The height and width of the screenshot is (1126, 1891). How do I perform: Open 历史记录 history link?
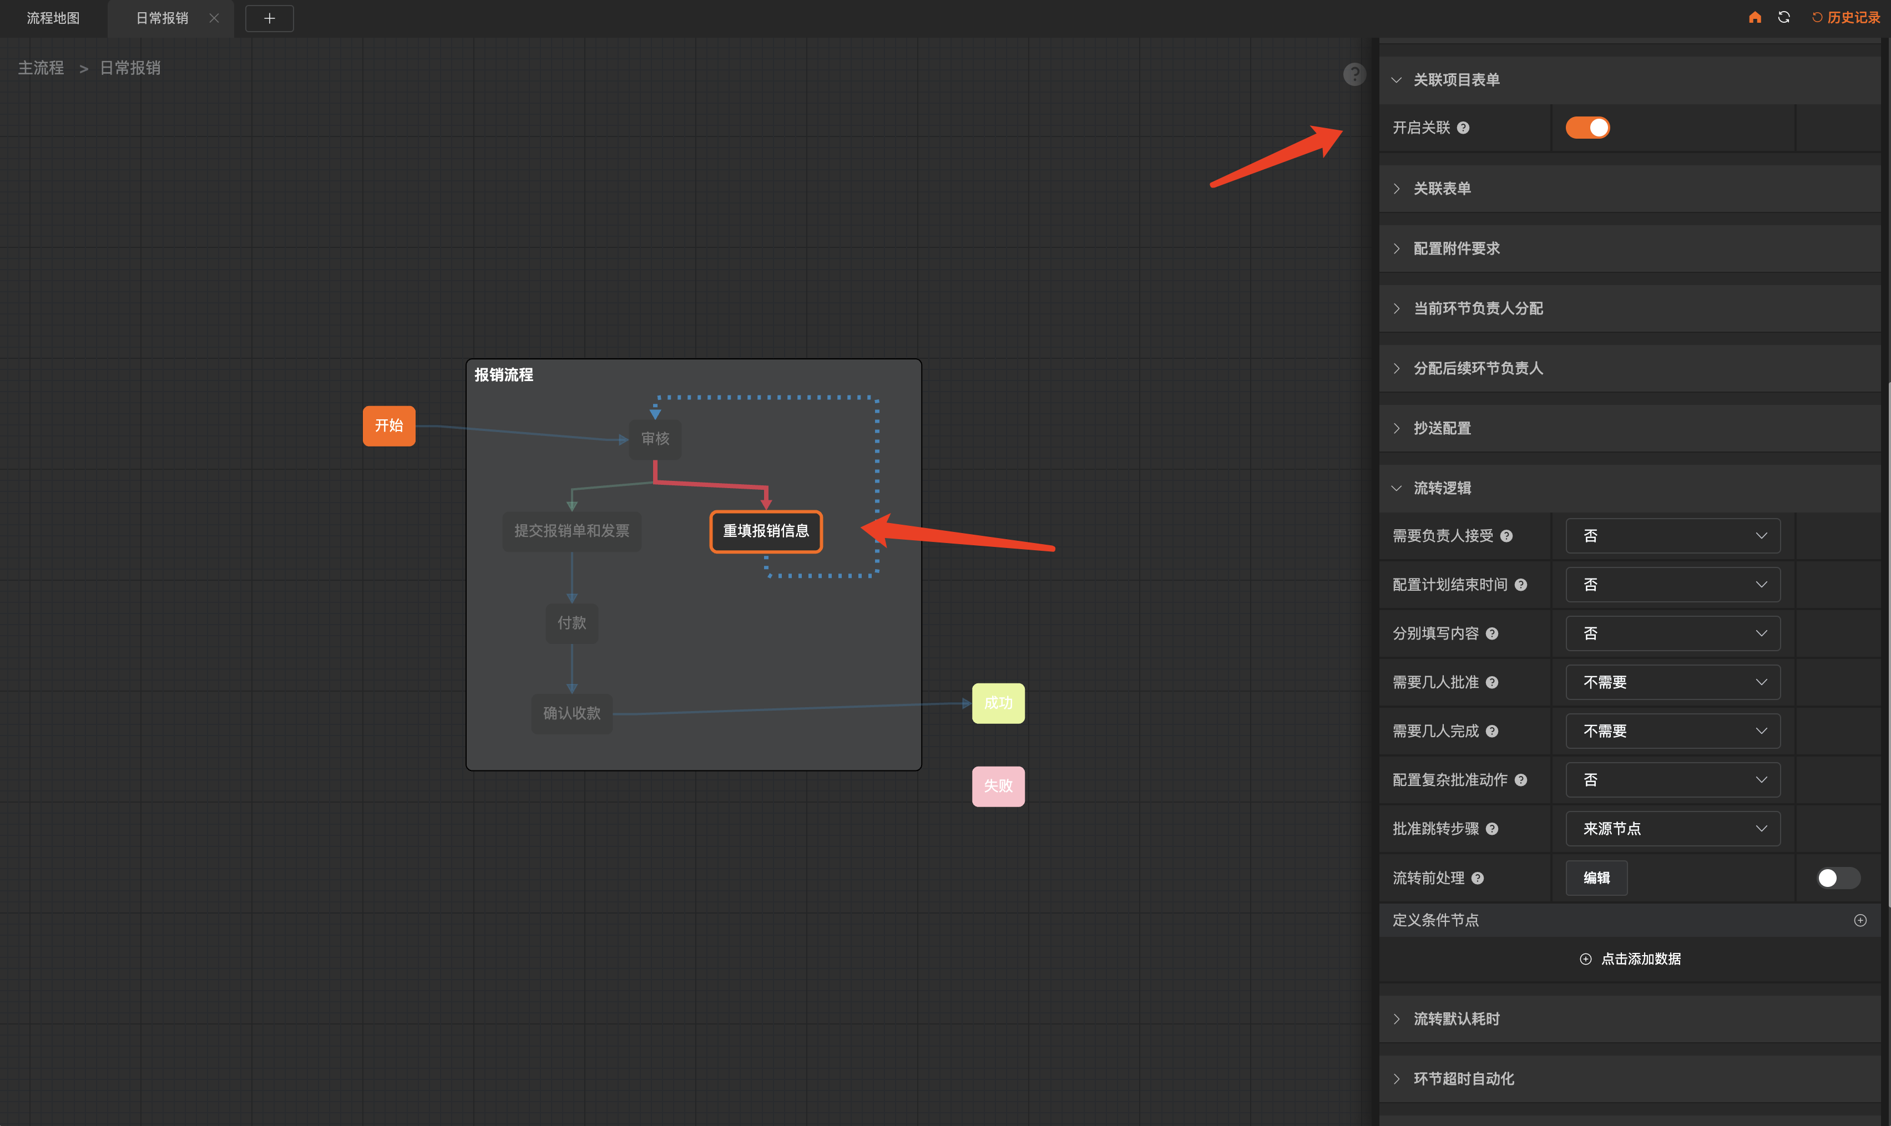pos(1846,17)
